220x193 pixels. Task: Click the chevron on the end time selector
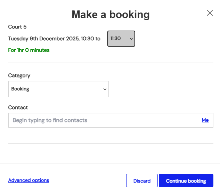pyautogui.click(x=131, y=39)
